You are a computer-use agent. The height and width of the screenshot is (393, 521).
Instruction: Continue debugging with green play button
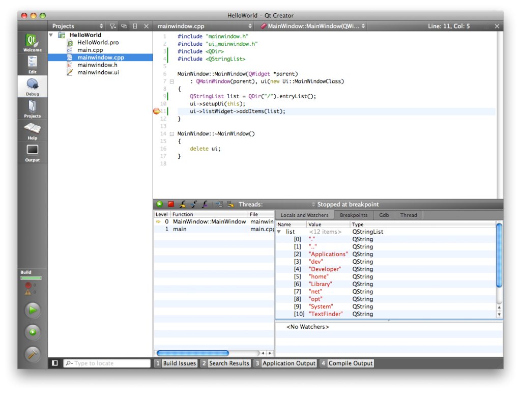click(159, 204)
